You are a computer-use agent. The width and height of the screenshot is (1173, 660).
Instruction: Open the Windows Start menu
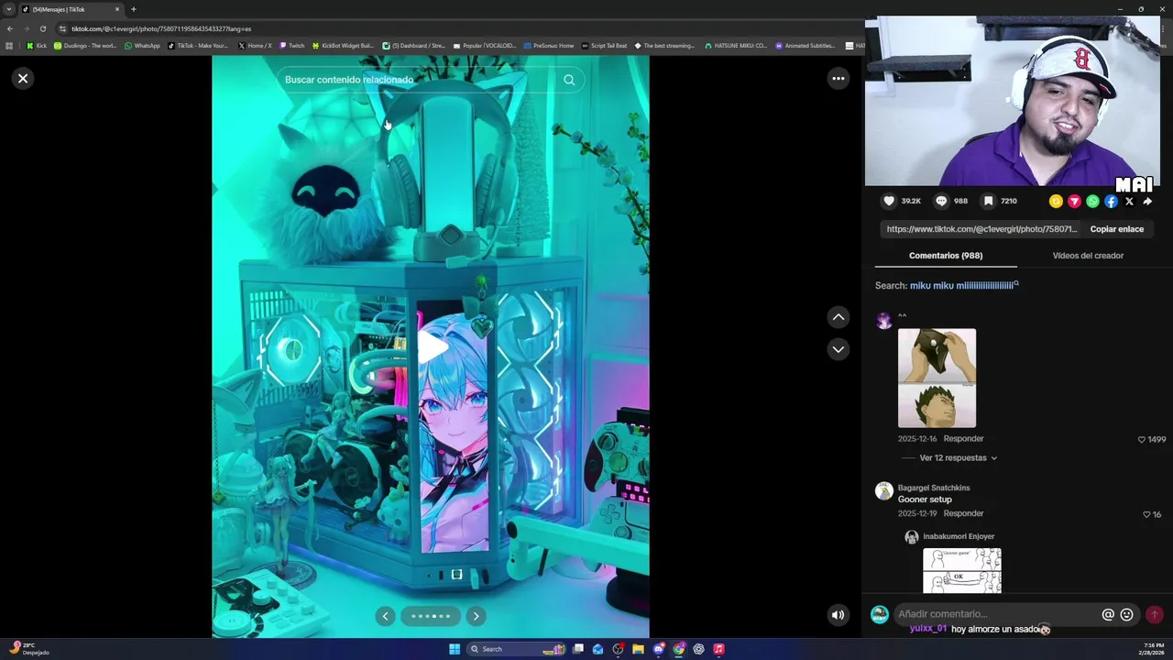455,649
